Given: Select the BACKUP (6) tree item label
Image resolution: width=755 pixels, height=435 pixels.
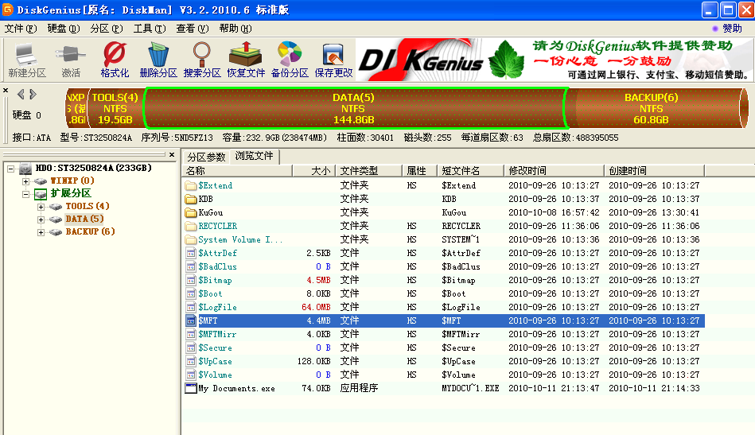Looking at the screenshot, I should pyautogui.click(x=90, y=232).
